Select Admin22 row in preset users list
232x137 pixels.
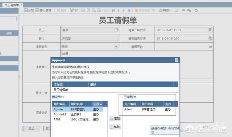[x=78, y=114]
